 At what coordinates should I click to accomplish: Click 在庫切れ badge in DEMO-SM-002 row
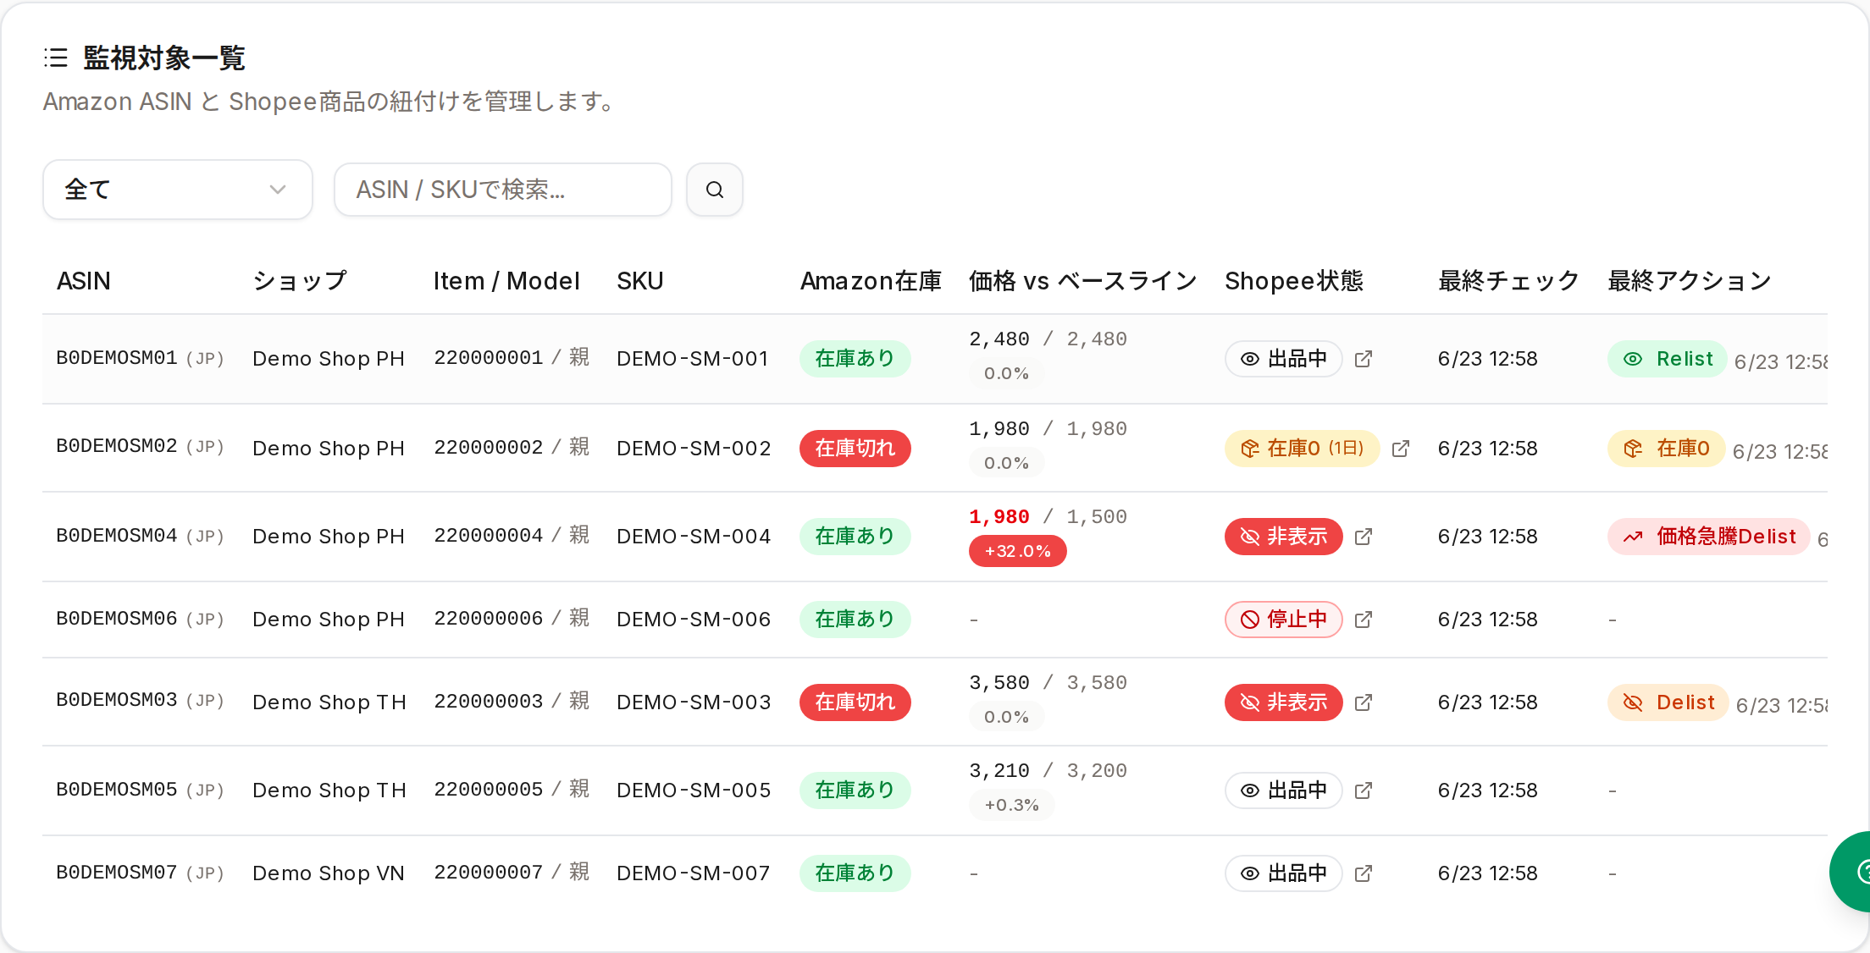pos(855,449)
